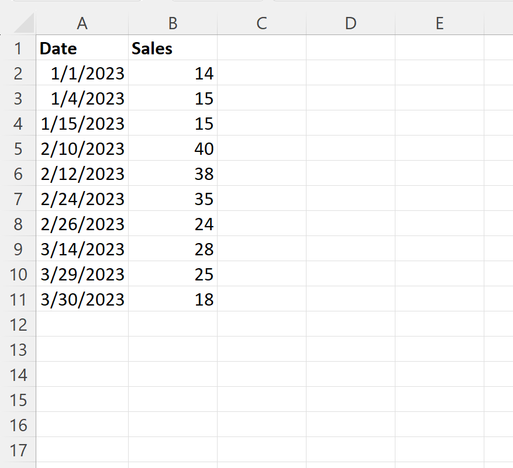Select cell containing 1/1/2023
Image resolution: width=513 pixels, height=468 pixels.
click(82, 73)
